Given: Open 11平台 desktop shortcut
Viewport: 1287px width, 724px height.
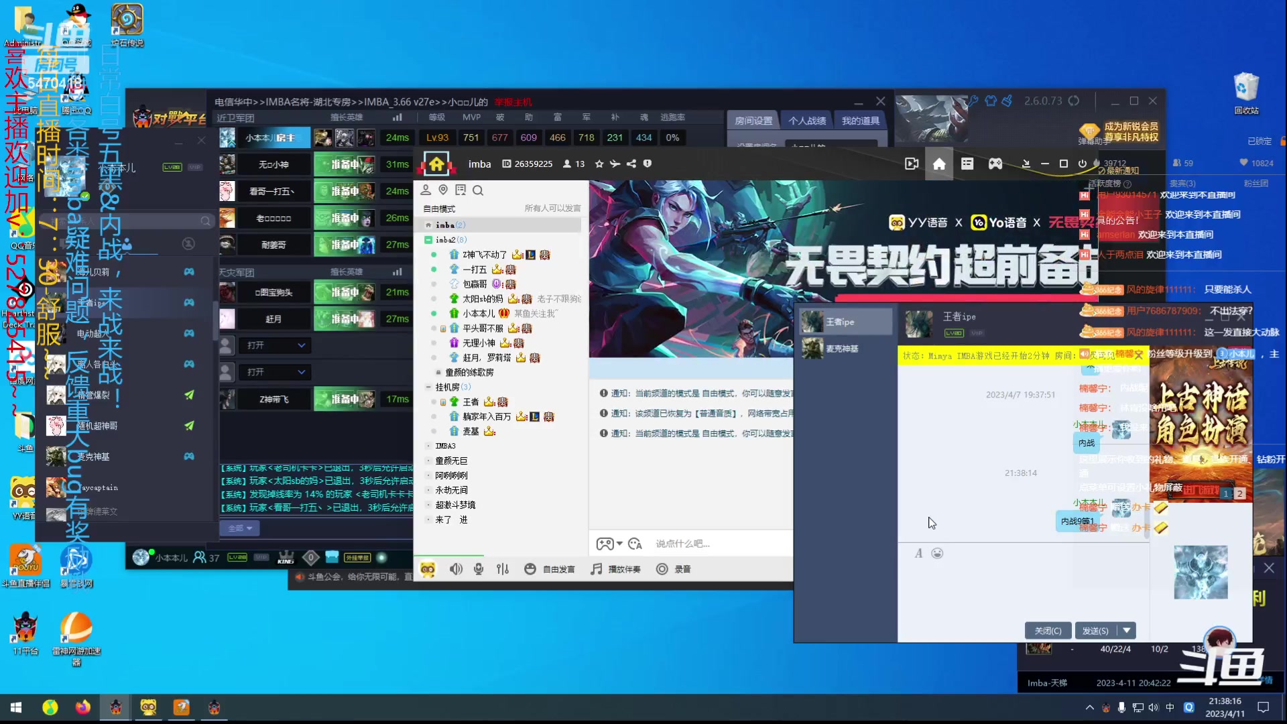Looking at the screenshot, I should click(x=25, y=633).
